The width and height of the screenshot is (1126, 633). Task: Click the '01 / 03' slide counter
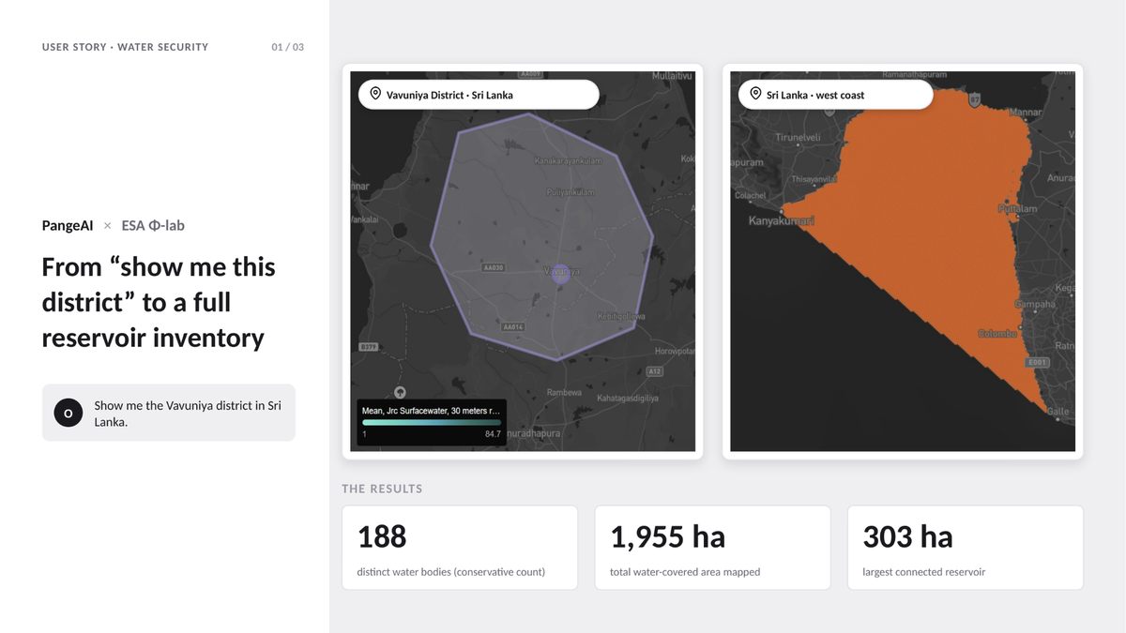point(288,47)
